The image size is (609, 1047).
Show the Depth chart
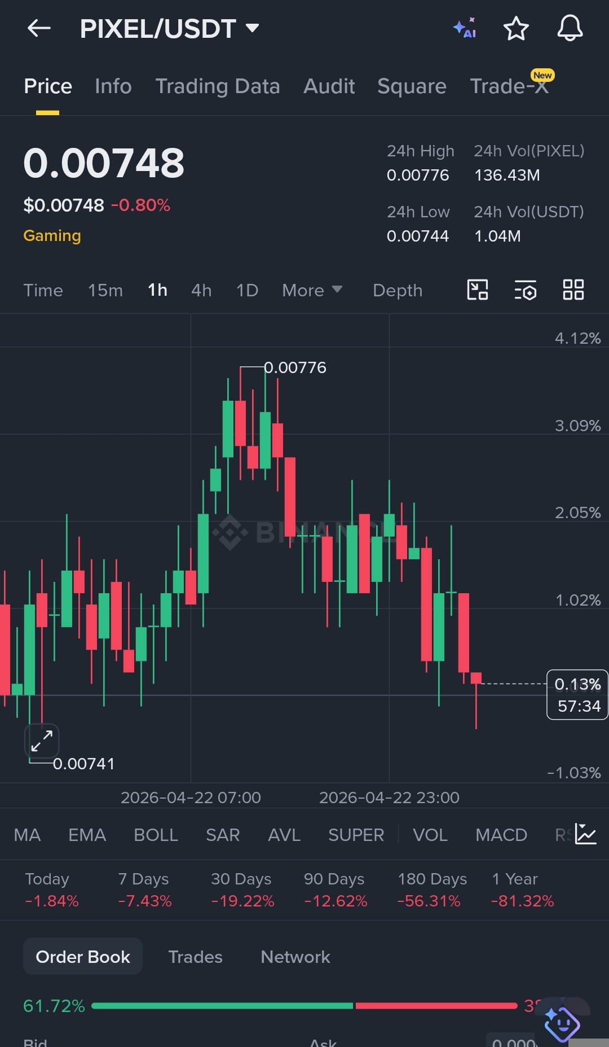[398, 290]
